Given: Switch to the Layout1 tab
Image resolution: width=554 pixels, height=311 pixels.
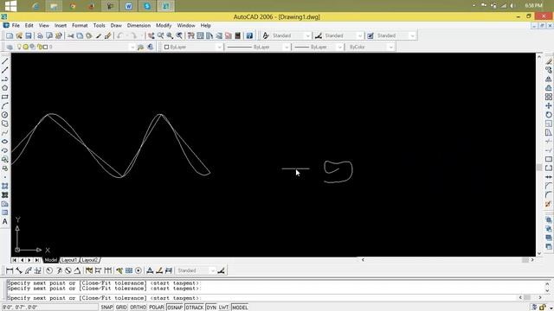Looking at the screenshot, I should [69, 260].
